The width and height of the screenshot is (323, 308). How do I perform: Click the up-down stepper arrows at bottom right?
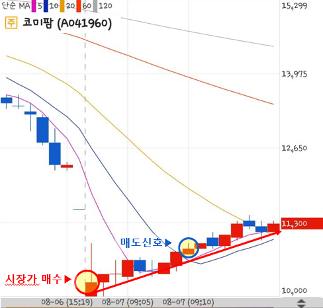click(x=301, y=303)
